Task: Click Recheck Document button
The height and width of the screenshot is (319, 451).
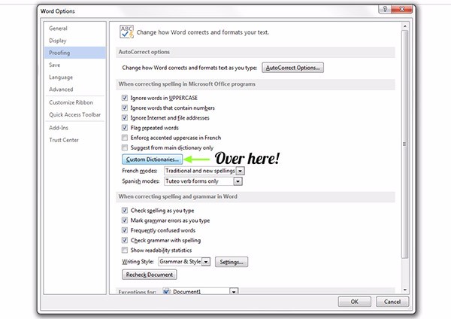Action: pyautogui.click(x=150, y=275)
